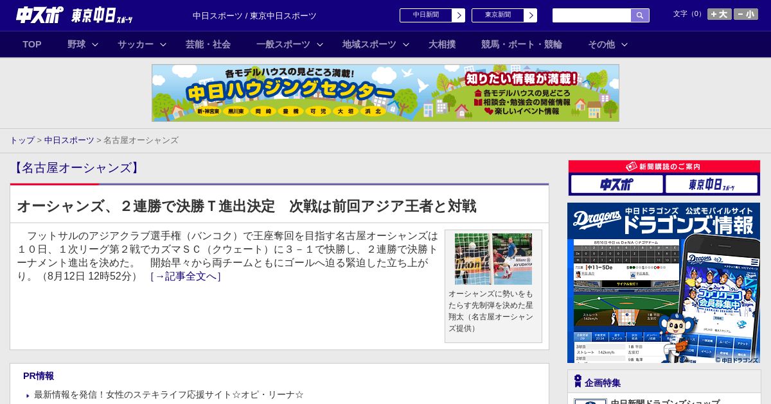Click arrow beside 東京新聞 button
771x404 pixels.
531,15
